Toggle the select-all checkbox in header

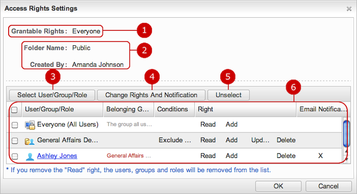pyautogui.click(x=14, y=110)
